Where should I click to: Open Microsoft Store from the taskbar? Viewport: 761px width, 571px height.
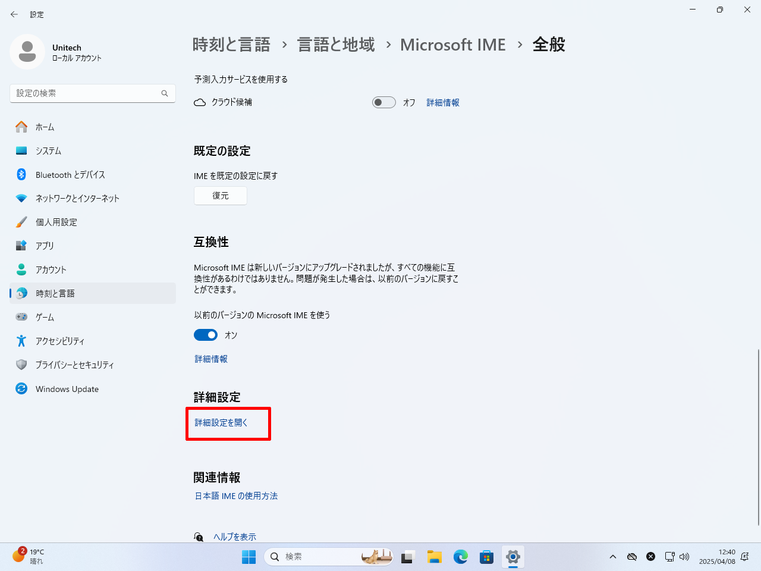(x=487, y=557)
